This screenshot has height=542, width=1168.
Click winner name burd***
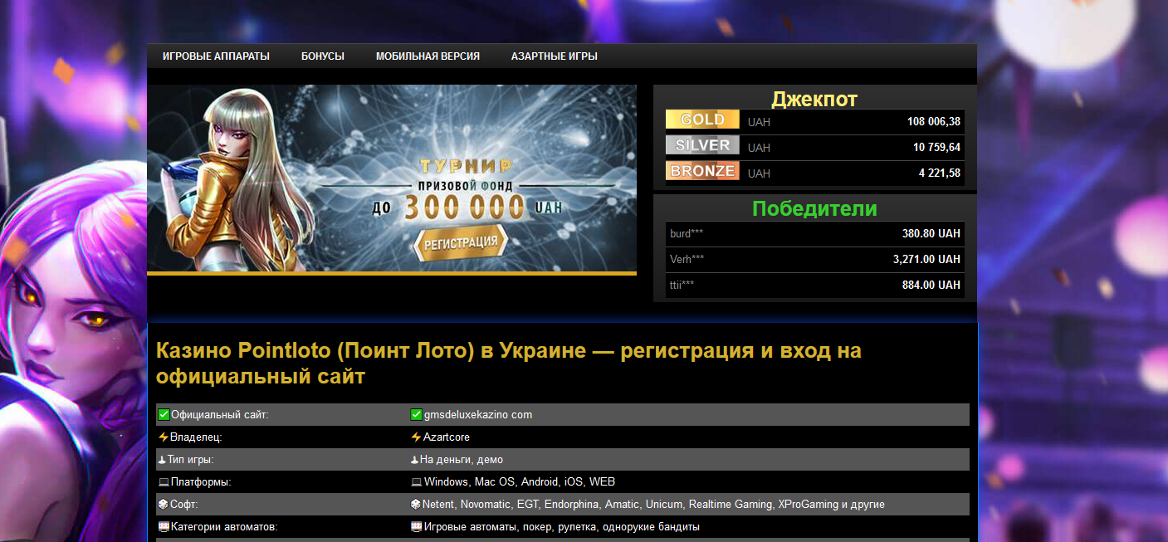(x=687, y=234)
